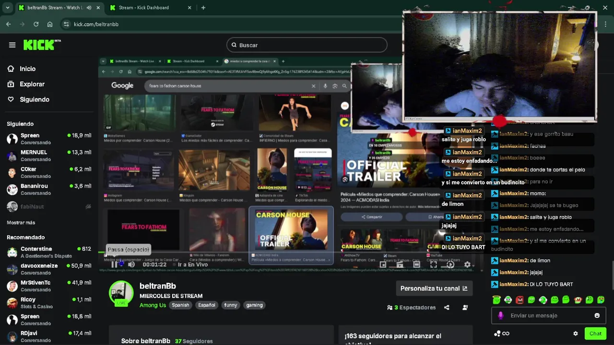Open chat settings gear
This screenshot has width=614, height=345.
[576, 333]
